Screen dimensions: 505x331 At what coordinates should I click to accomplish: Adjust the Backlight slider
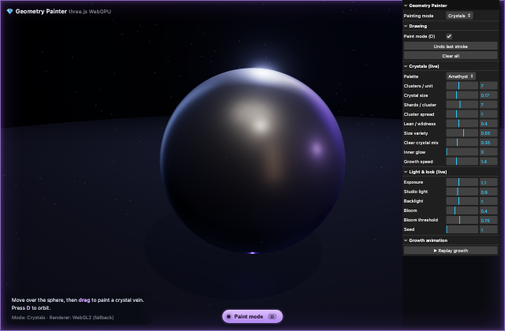pos(462,201)
